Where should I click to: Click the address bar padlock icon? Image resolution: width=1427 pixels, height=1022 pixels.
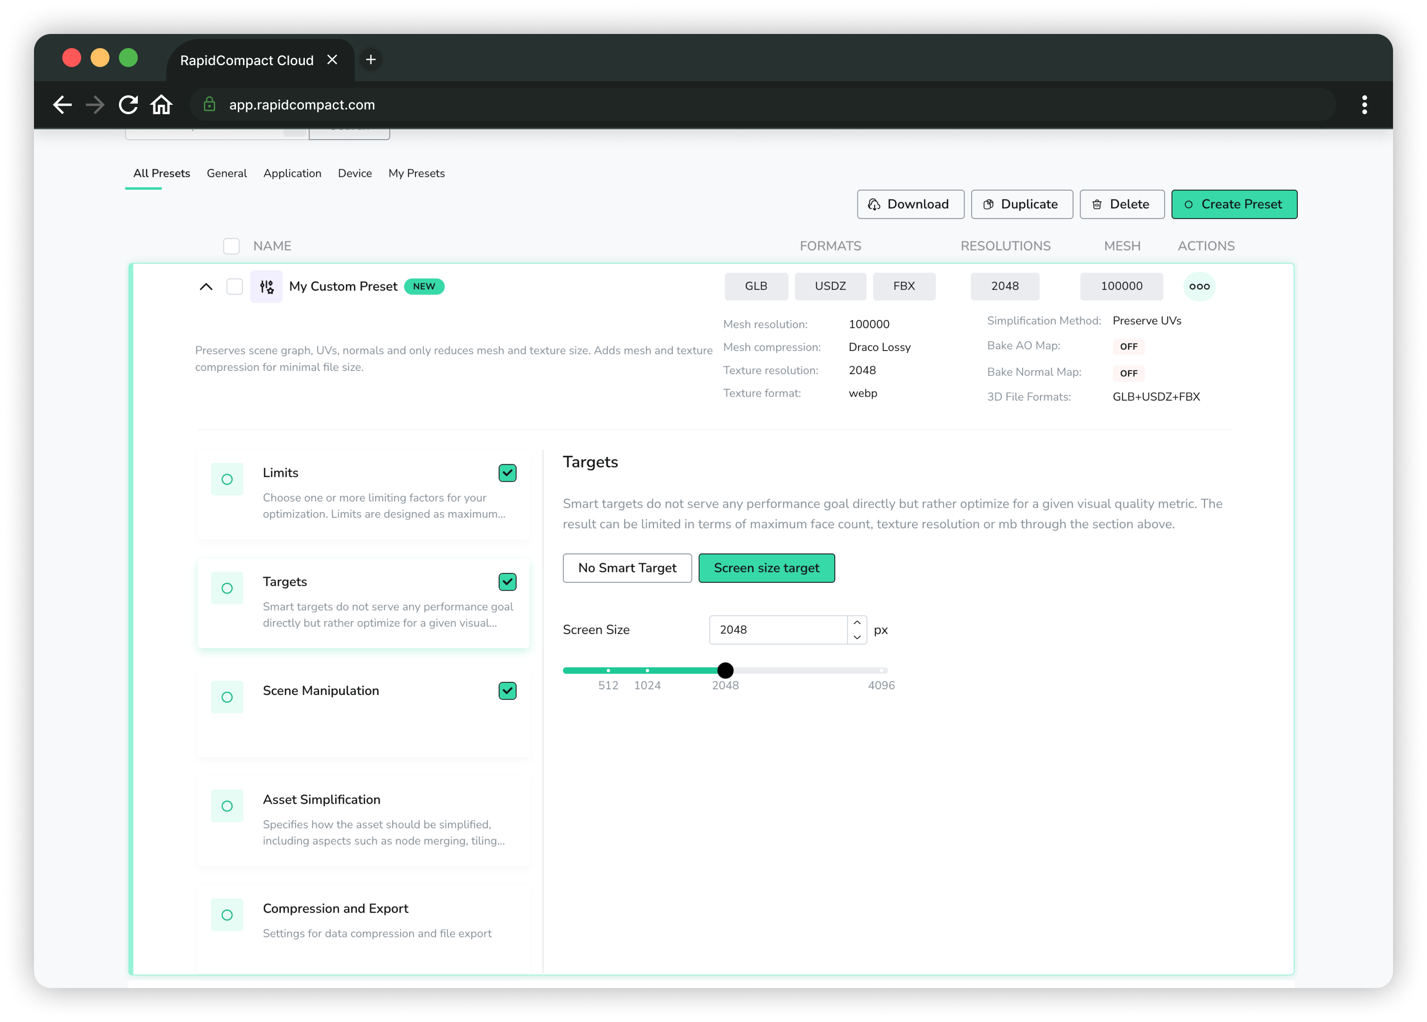(210, 104)
